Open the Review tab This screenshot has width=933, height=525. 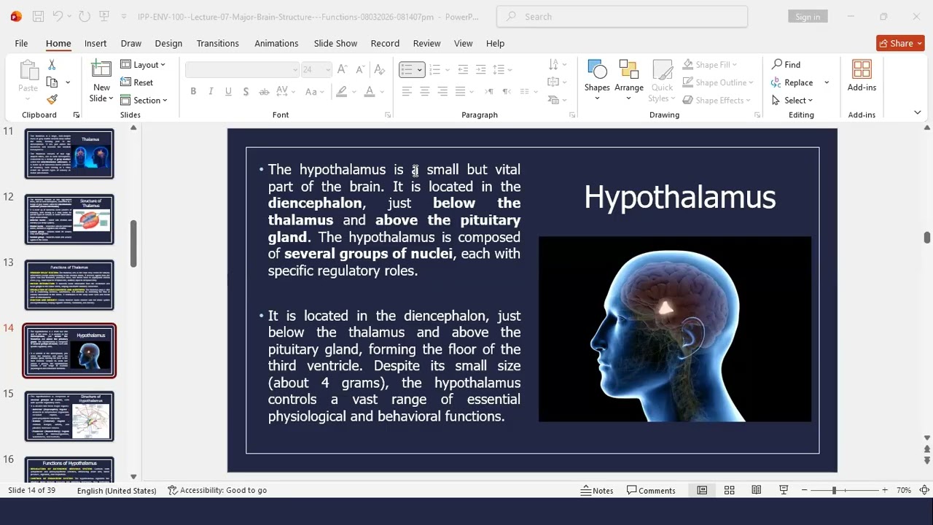426,43
